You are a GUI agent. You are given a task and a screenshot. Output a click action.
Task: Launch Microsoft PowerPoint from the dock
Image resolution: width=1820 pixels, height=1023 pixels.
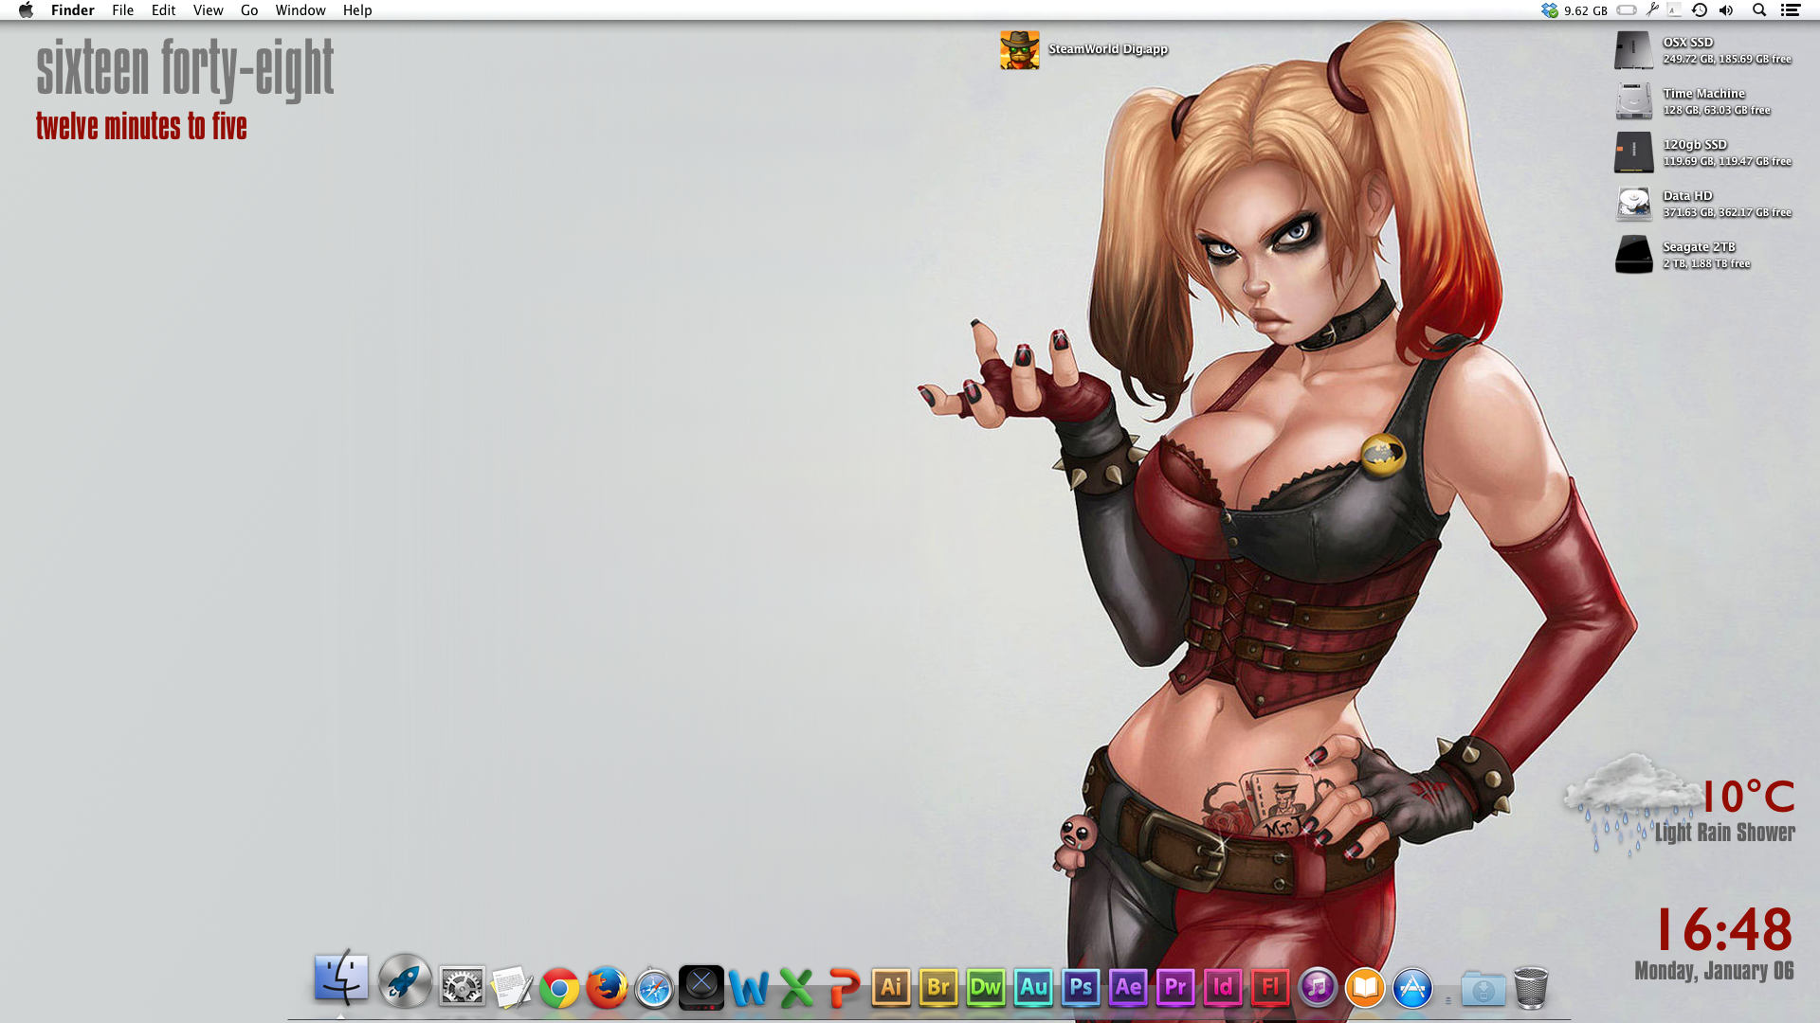click(844, 988)
